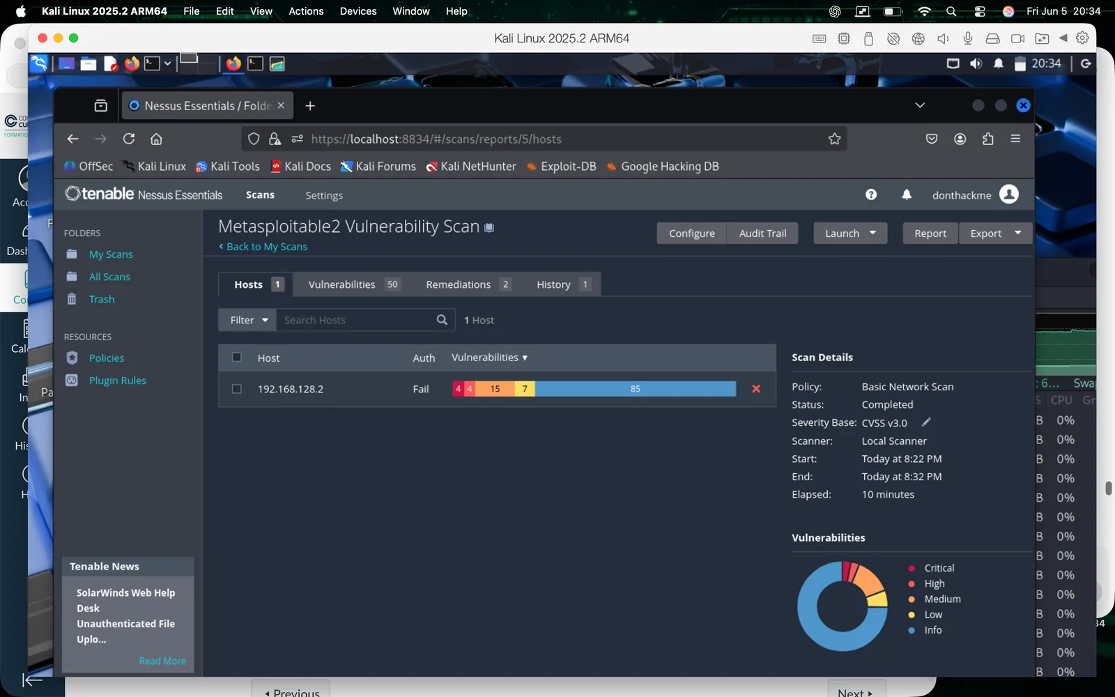The width and height of the screenshot is (1115, 697).
Task: Switch to the Scans top navigation
Action: [x=260, y=195]
